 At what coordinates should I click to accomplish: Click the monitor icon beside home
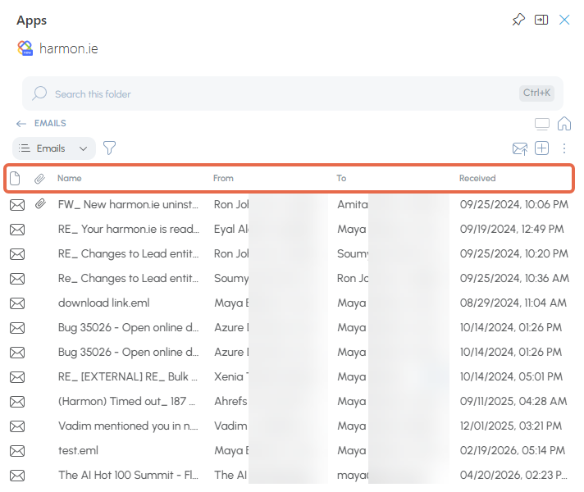(x=542, y=124)
